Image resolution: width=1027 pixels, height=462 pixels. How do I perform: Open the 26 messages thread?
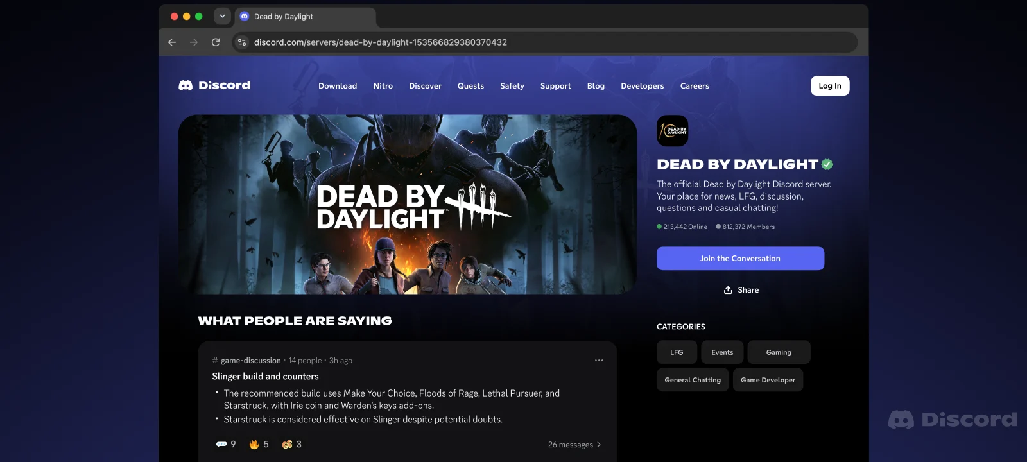pyautogui.click(x=574, y=444)
